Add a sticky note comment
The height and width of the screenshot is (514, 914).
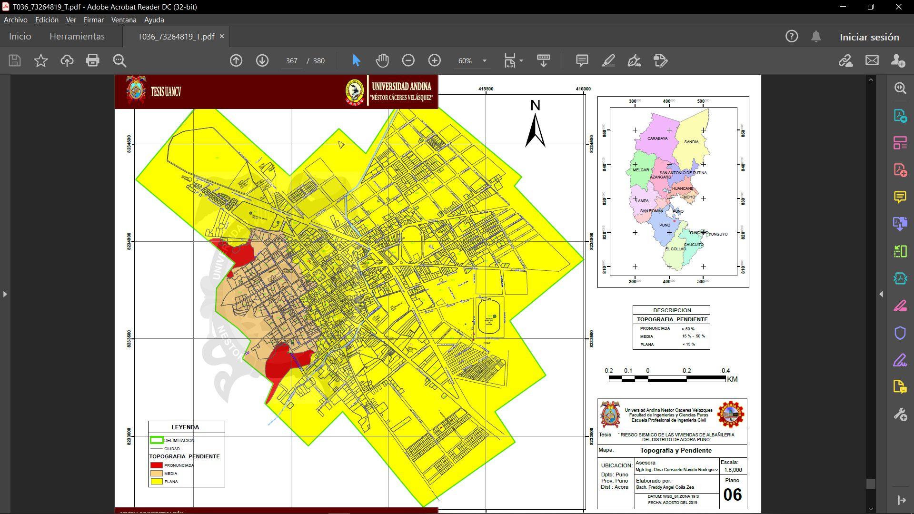coord(582,60)
